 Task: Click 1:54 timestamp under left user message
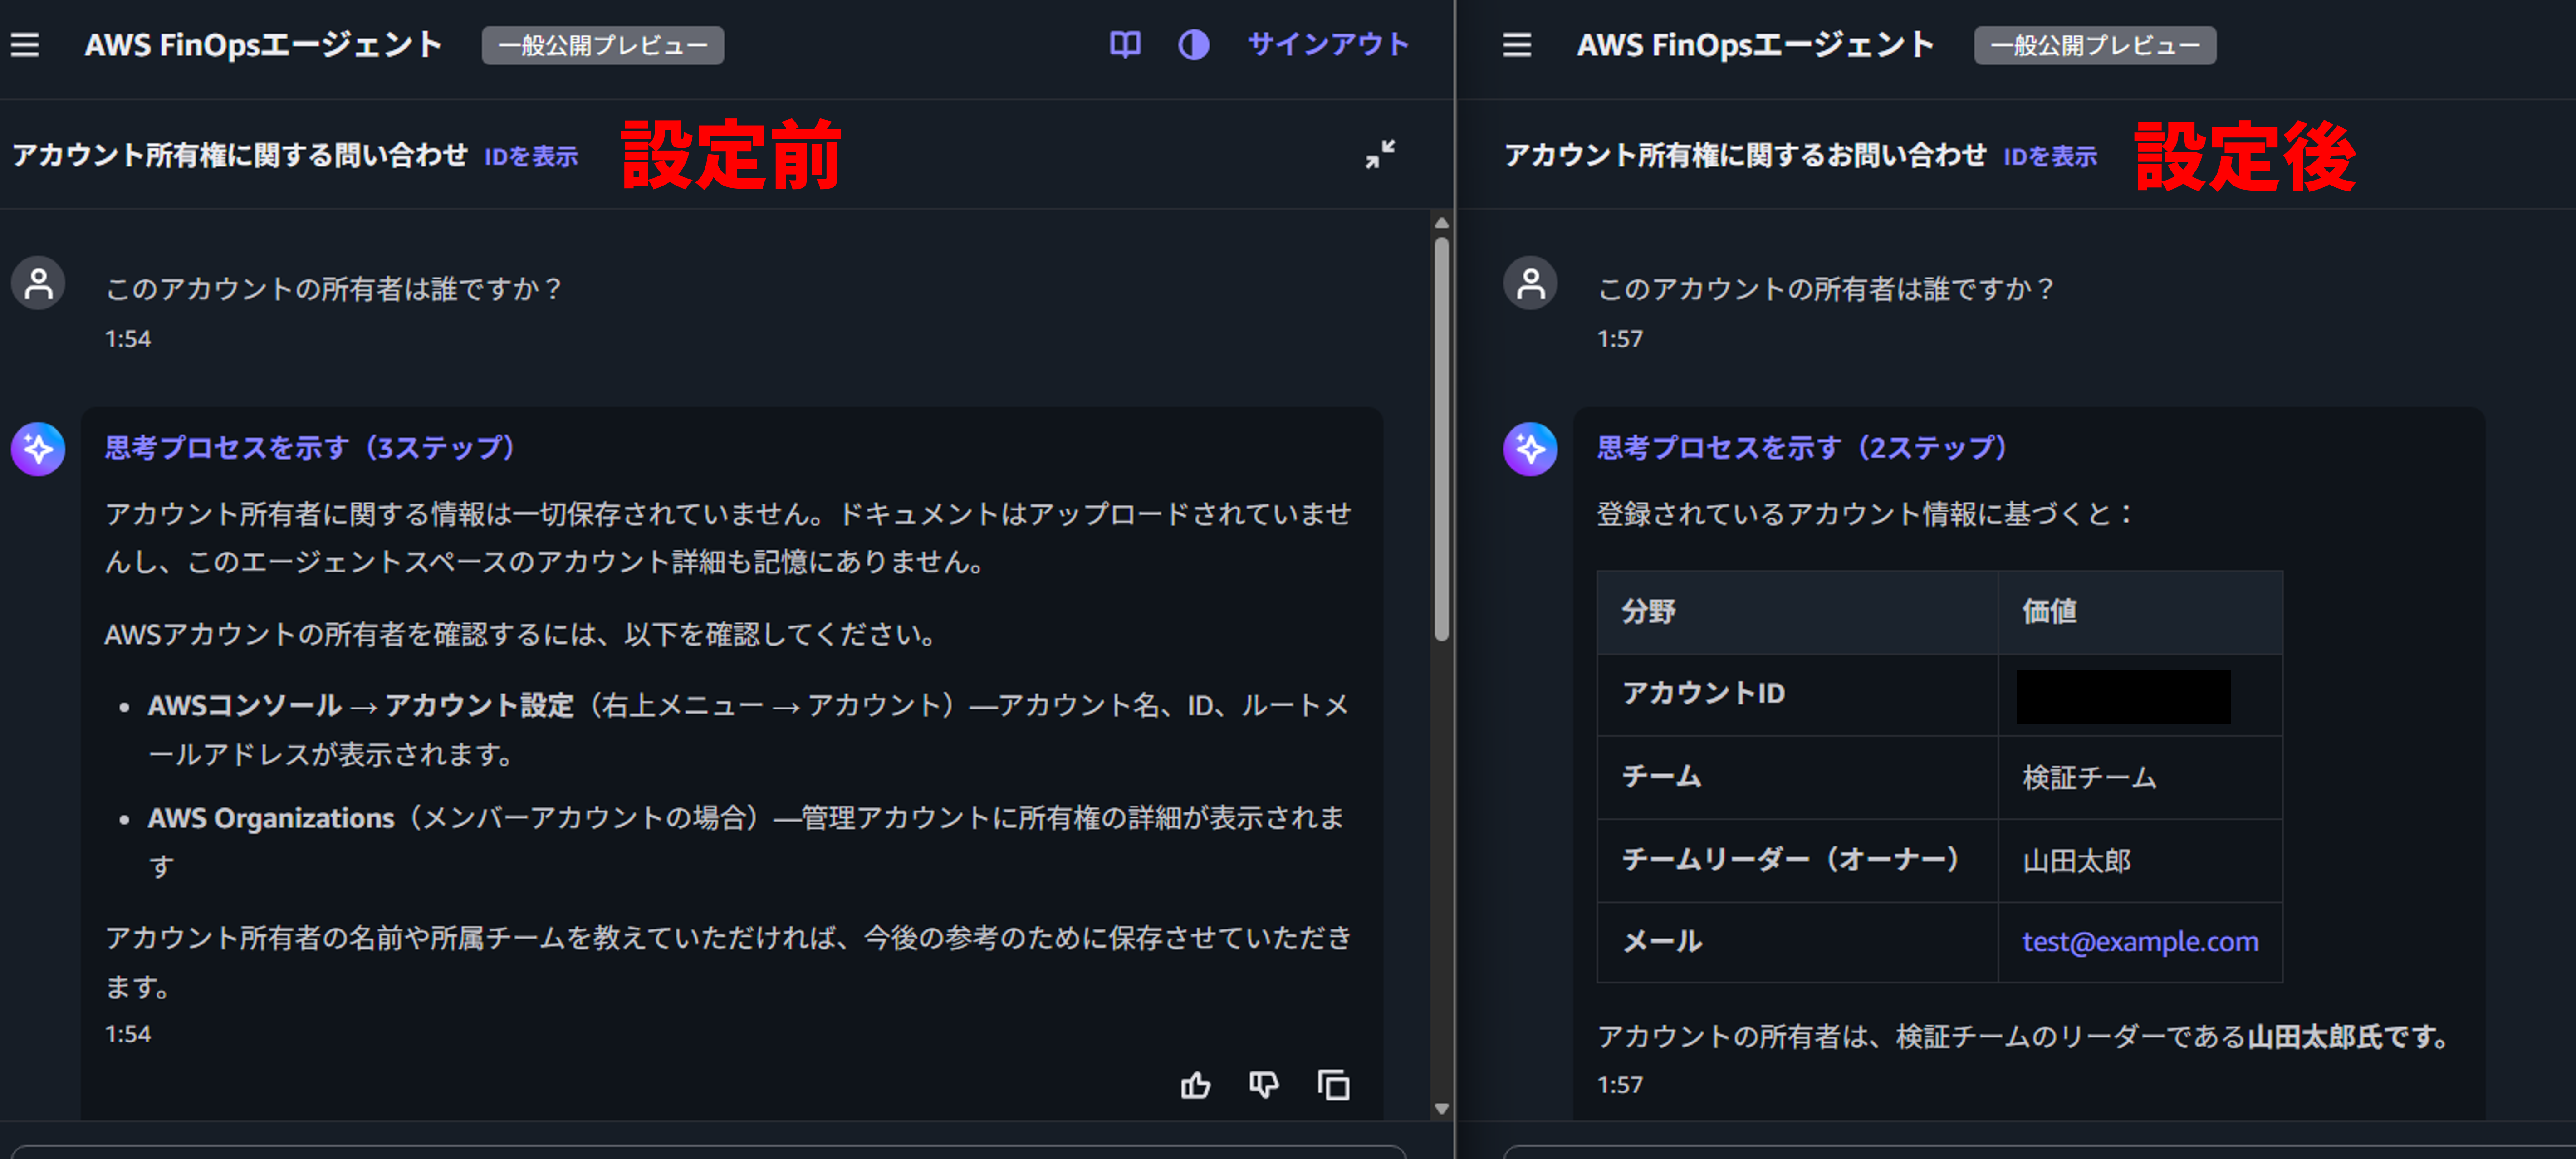pos(128,339)
